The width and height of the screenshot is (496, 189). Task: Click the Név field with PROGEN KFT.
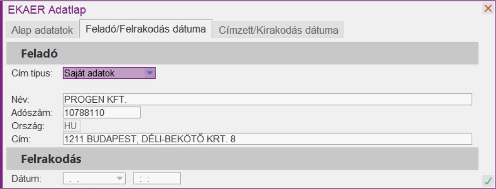[267, 99]
